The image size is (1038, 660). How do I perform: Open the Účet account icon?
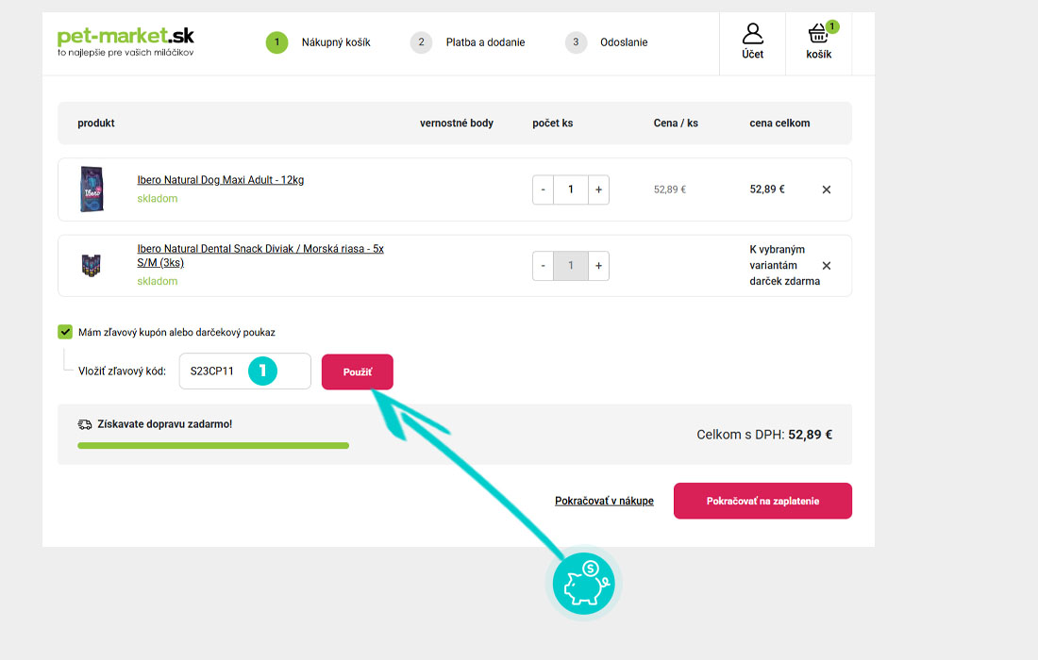click(752, 42)
